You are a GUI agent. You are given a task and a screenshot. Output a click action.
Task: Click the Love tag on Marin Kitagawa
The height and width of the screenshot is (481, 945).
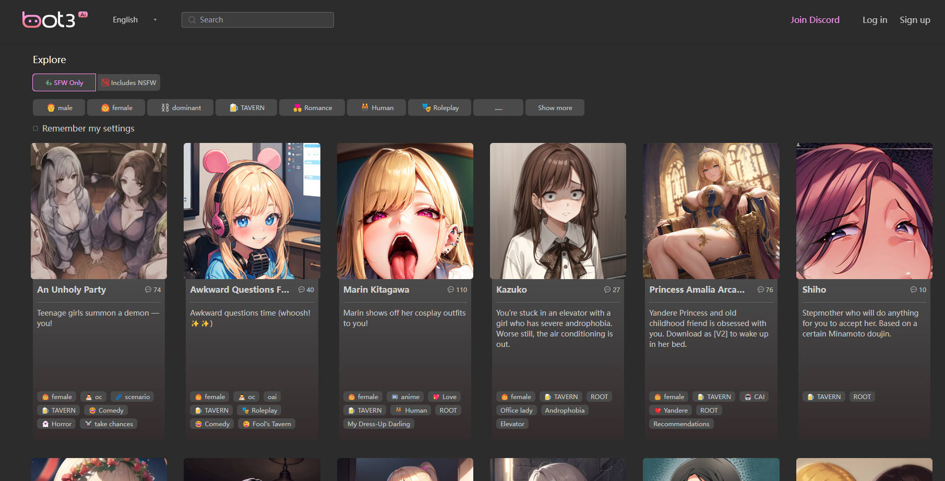click(x=444, y=397)
